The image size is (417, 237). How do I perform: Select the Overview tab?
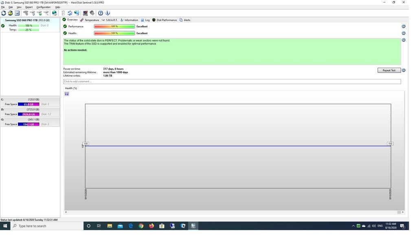(70, 20)
